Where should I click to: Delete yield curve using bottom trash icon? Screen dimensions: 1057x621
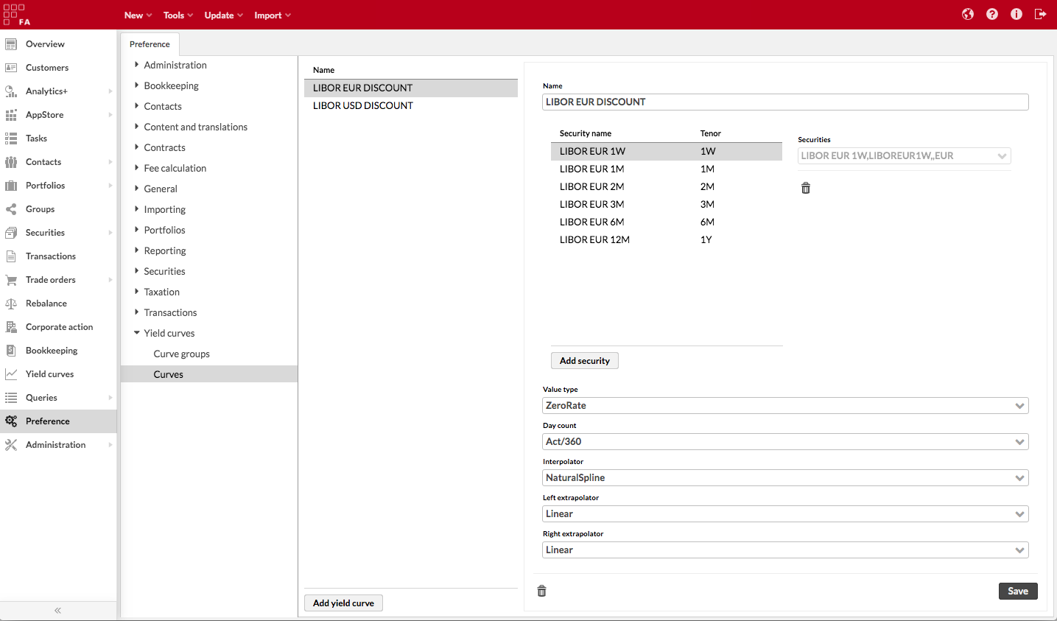542,591
